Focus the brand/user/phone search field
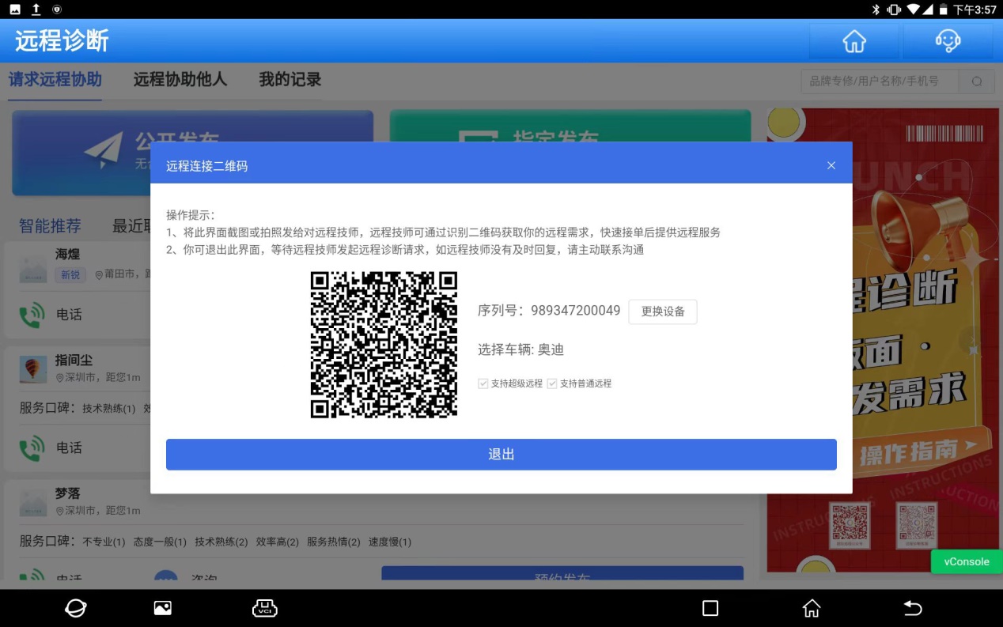The image size is (1003, 627). coord(880,81)
